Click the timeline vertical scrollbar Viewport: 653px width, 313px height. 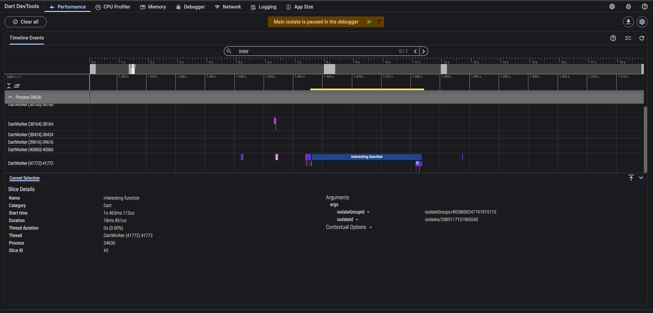point(645,140)
